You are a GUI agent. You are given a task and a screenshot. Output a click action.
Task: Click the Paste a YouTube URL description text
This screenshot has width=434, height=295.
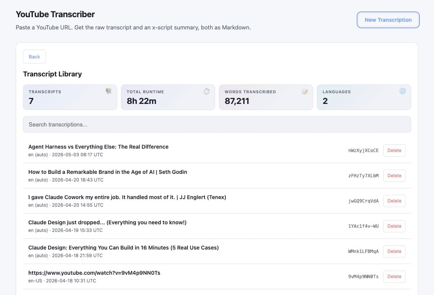point(133,28)
